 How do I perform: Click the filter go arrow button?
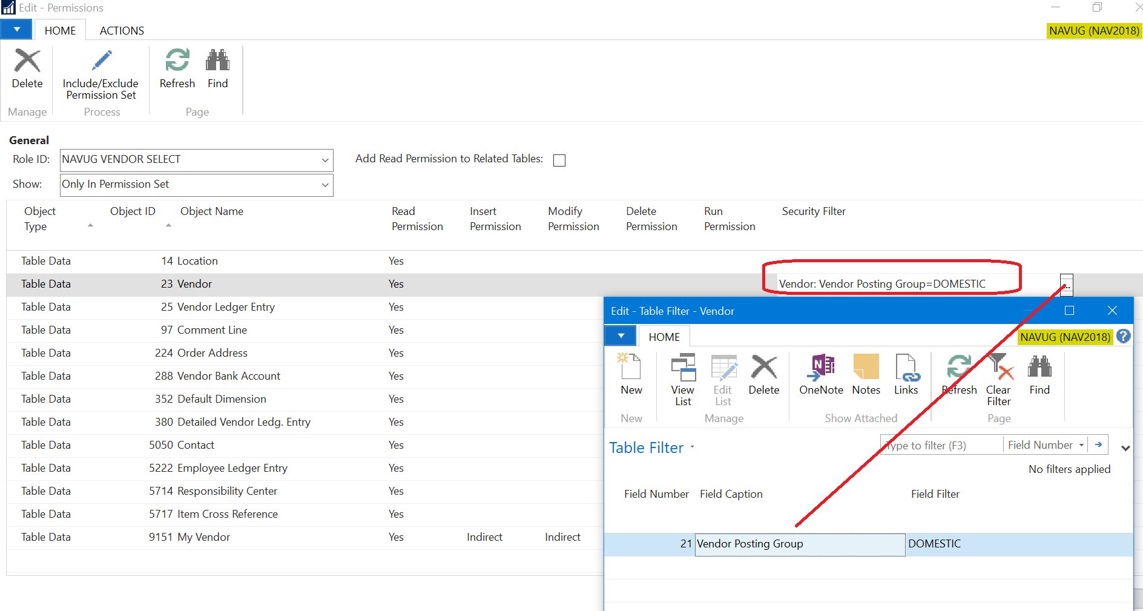[x=1098, y=445]
